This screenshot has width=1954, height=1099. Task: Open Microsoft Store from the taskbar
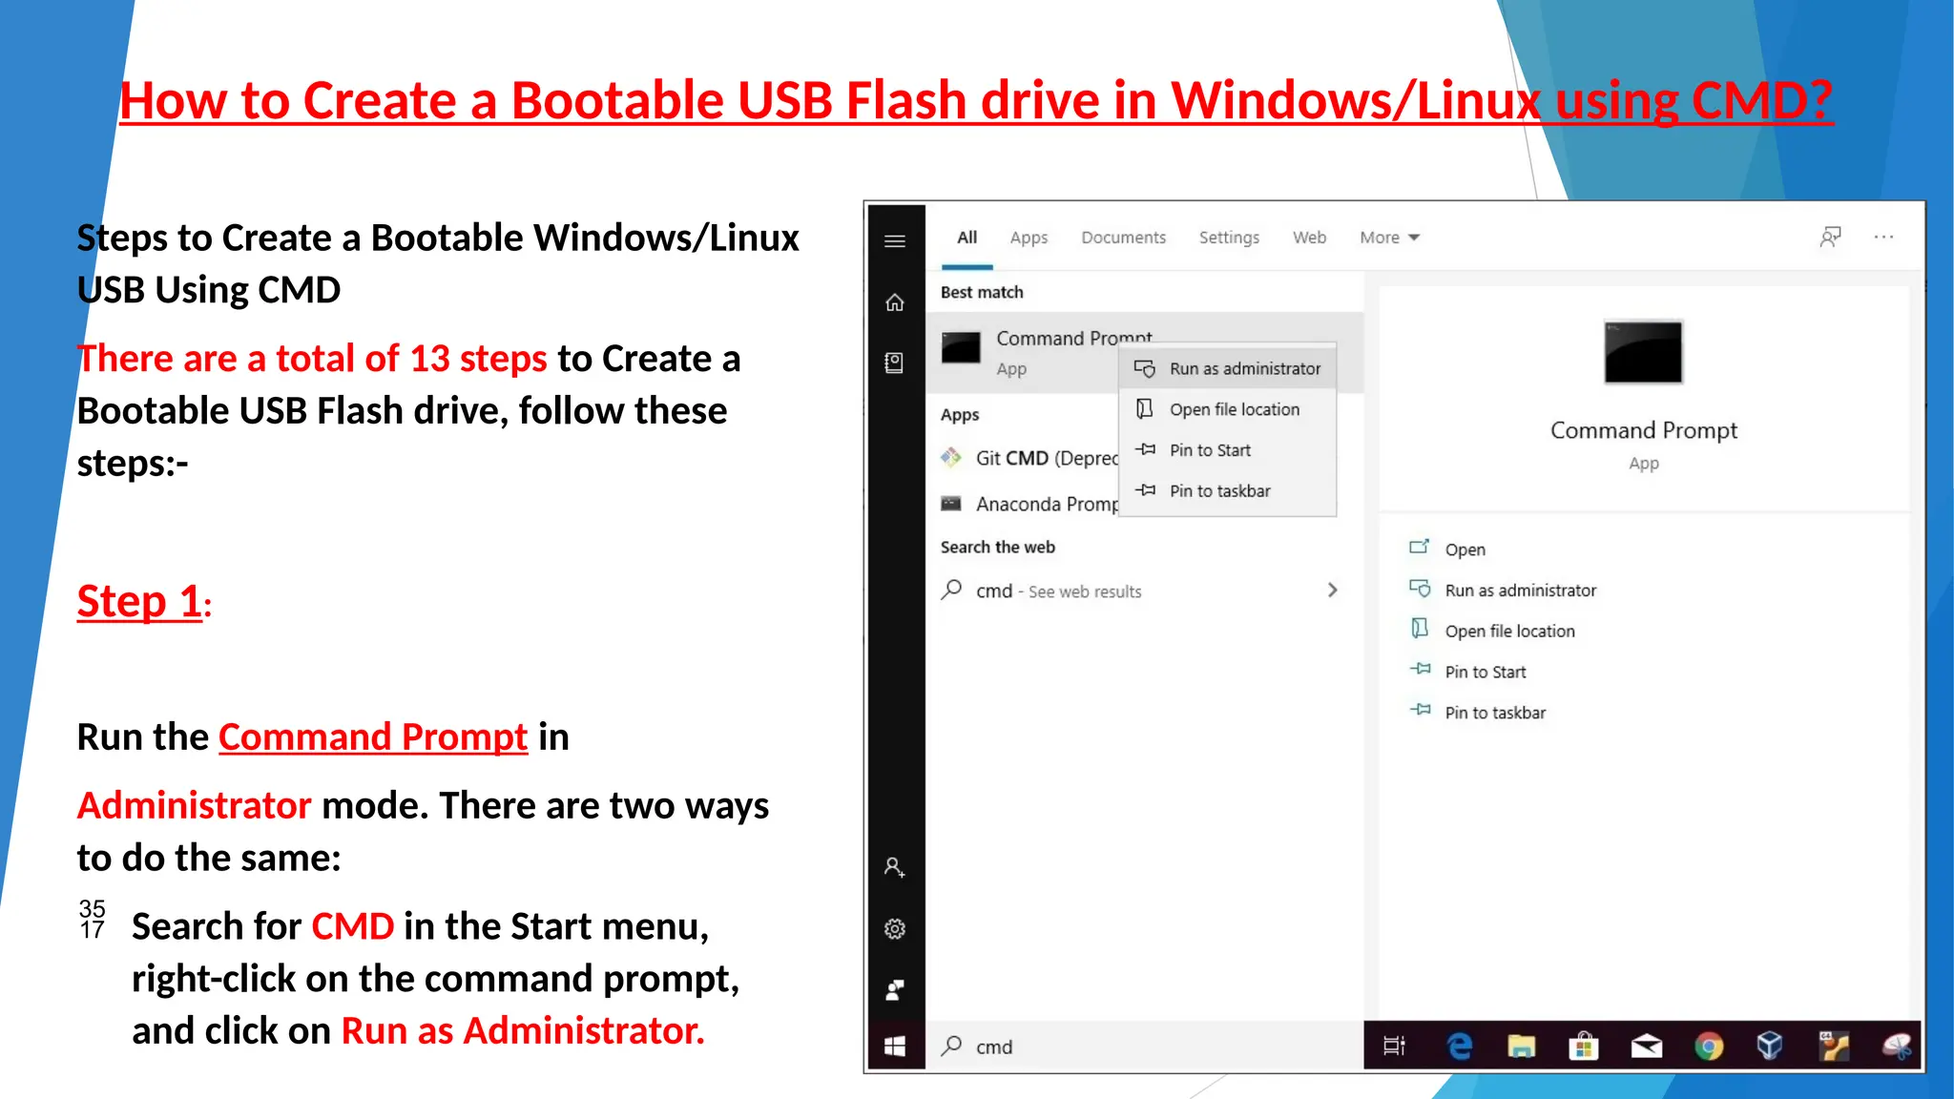click(x=1583, y=1047)
